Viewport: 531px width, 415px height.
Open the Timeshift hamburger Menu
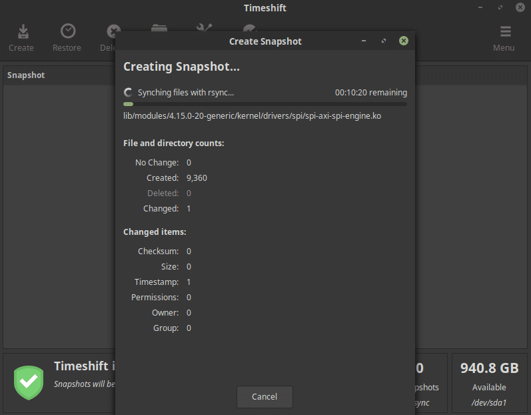pyautogui.click(x=505, y=31)
